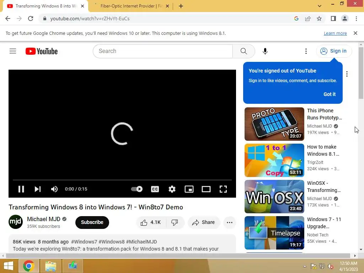
Task: Click the horizontal scrollbar track
Action: coord(178,256)
